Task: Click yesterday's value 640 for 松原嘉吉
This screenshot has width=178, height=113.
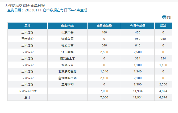Action: 104,45
